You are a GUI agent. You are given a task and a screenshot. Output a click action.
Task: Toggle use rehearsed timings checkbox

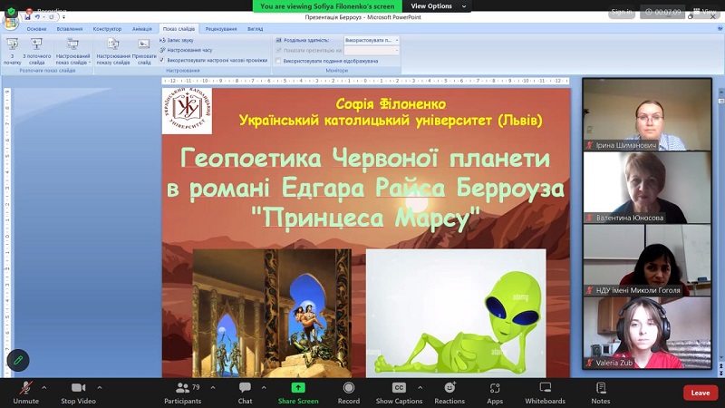(x=162, y=60)
